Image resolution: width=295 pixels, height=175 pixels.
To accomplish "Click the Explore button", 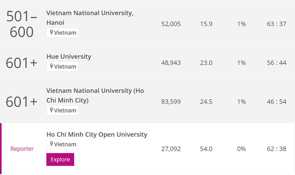I will coord(60,159).
